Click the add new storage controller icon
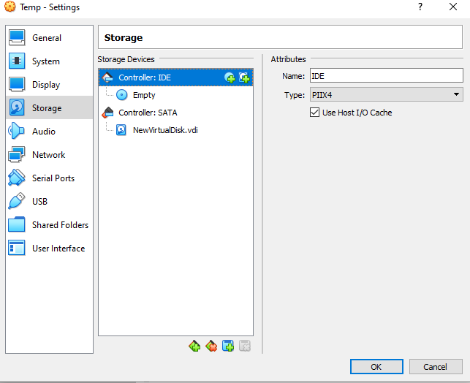This screenshot has width=470, height=383. tap(194, 346)
